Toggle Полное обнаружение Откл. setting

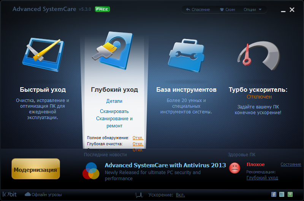tap(138, 138)
